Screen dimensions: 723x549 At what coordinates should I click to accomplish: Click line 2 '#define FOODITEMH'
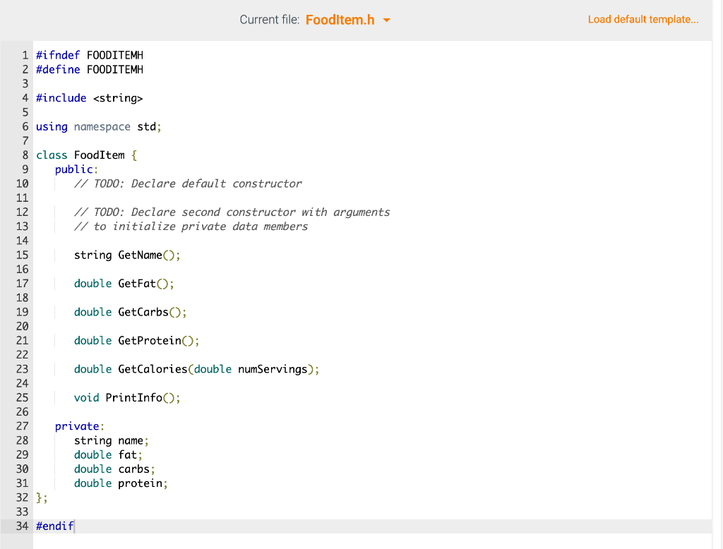pyautogui.click(x=90, y=70)
